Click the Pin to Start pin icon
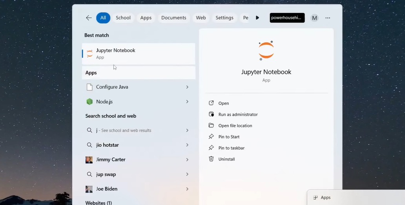Viewport: 405px width, 205px height. click(211, 137)
